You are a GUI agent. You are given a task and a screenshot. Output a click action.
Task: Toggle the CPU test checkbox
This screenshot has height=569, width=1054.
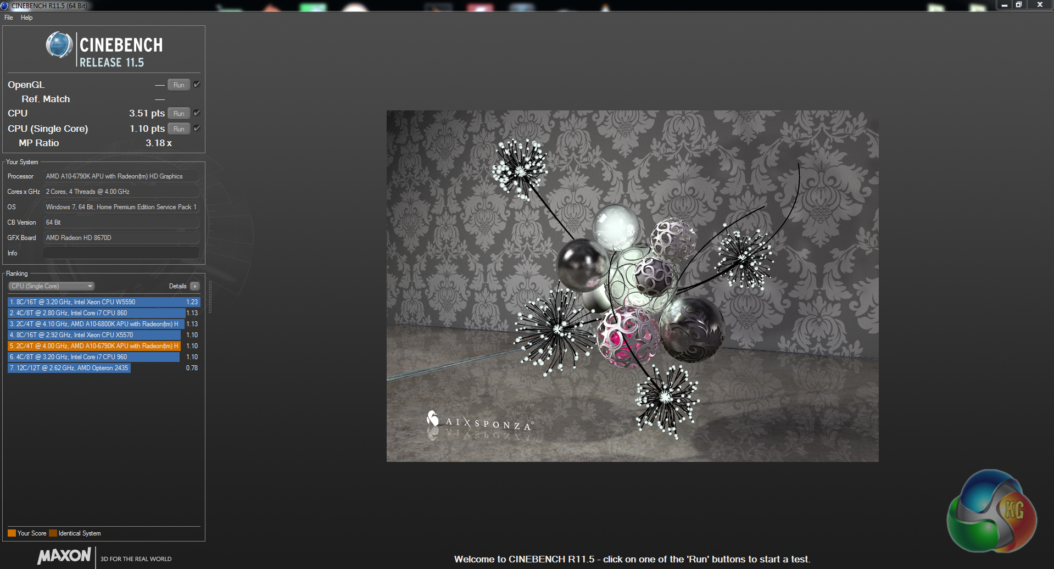197,113
